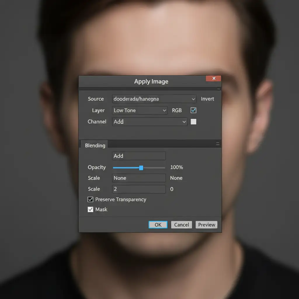Screen dimensions: 299x299
Task: Click the Scale field containing 2
Action: (x=139, y=189)
